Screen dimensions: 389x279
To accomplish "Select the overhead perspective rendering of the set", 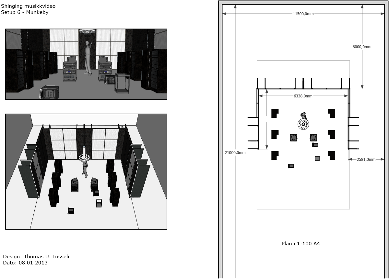I will (86, 172).
